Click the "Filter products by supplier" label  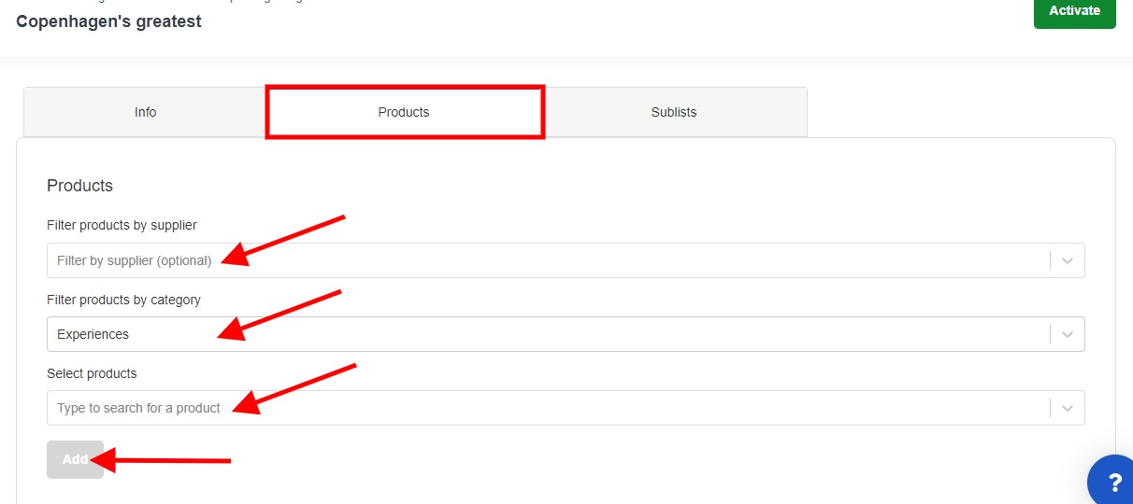click(122, 225)
